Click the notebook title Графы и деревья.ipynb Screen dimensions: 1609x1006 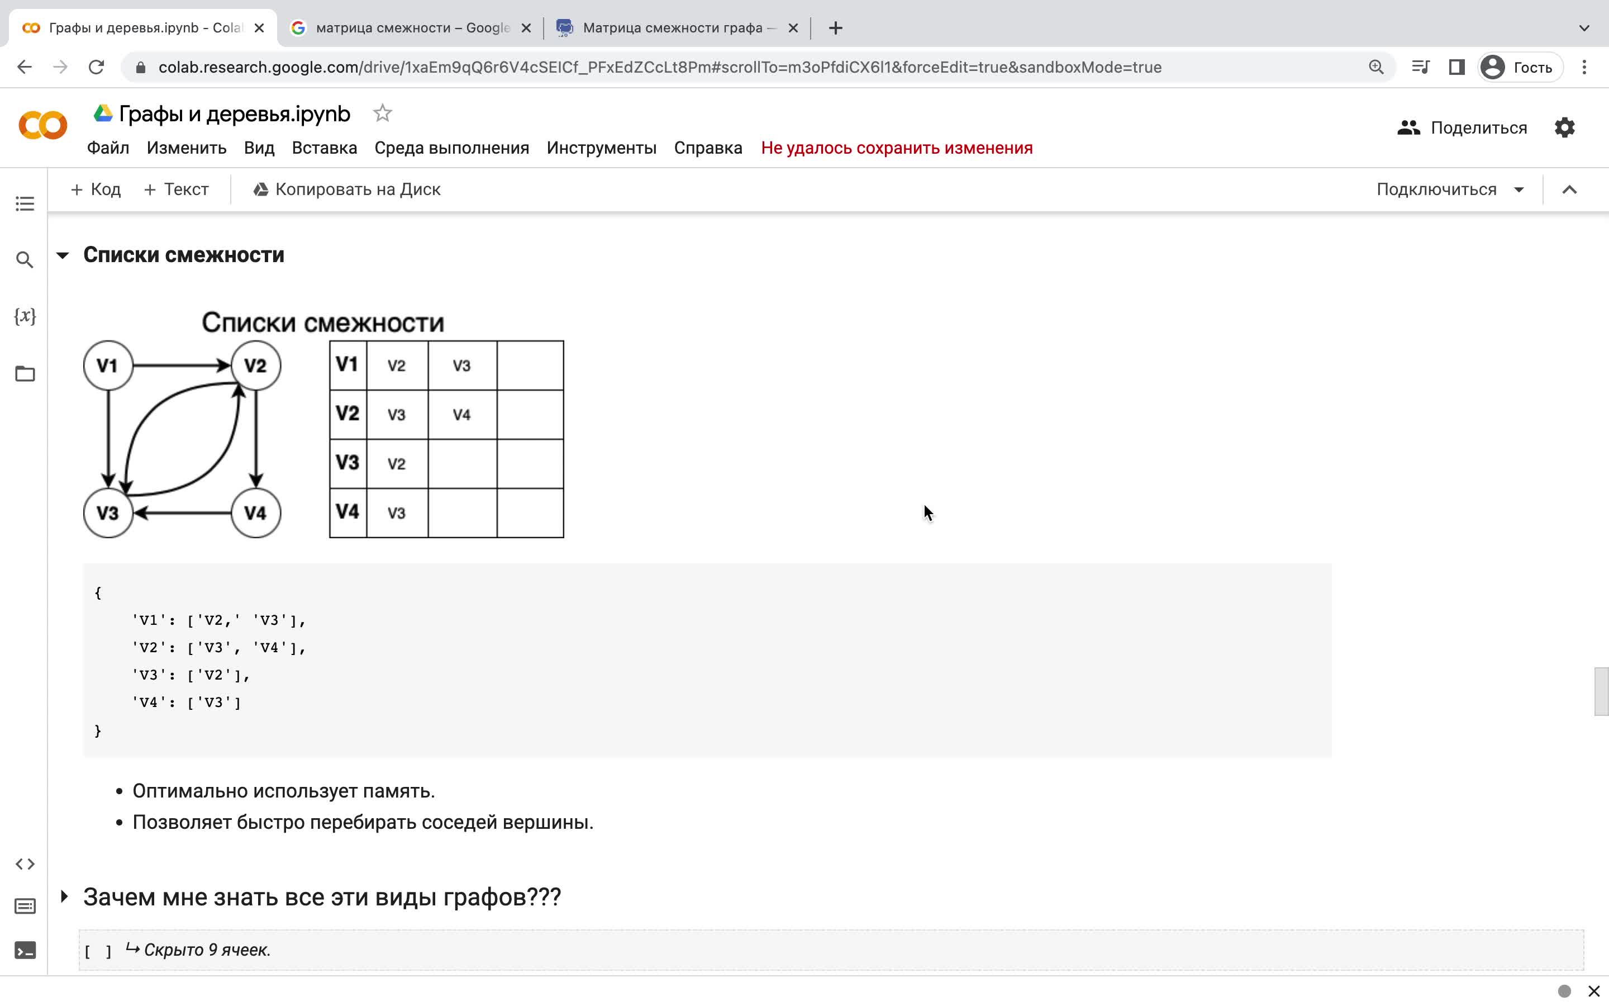click(234, 114)
